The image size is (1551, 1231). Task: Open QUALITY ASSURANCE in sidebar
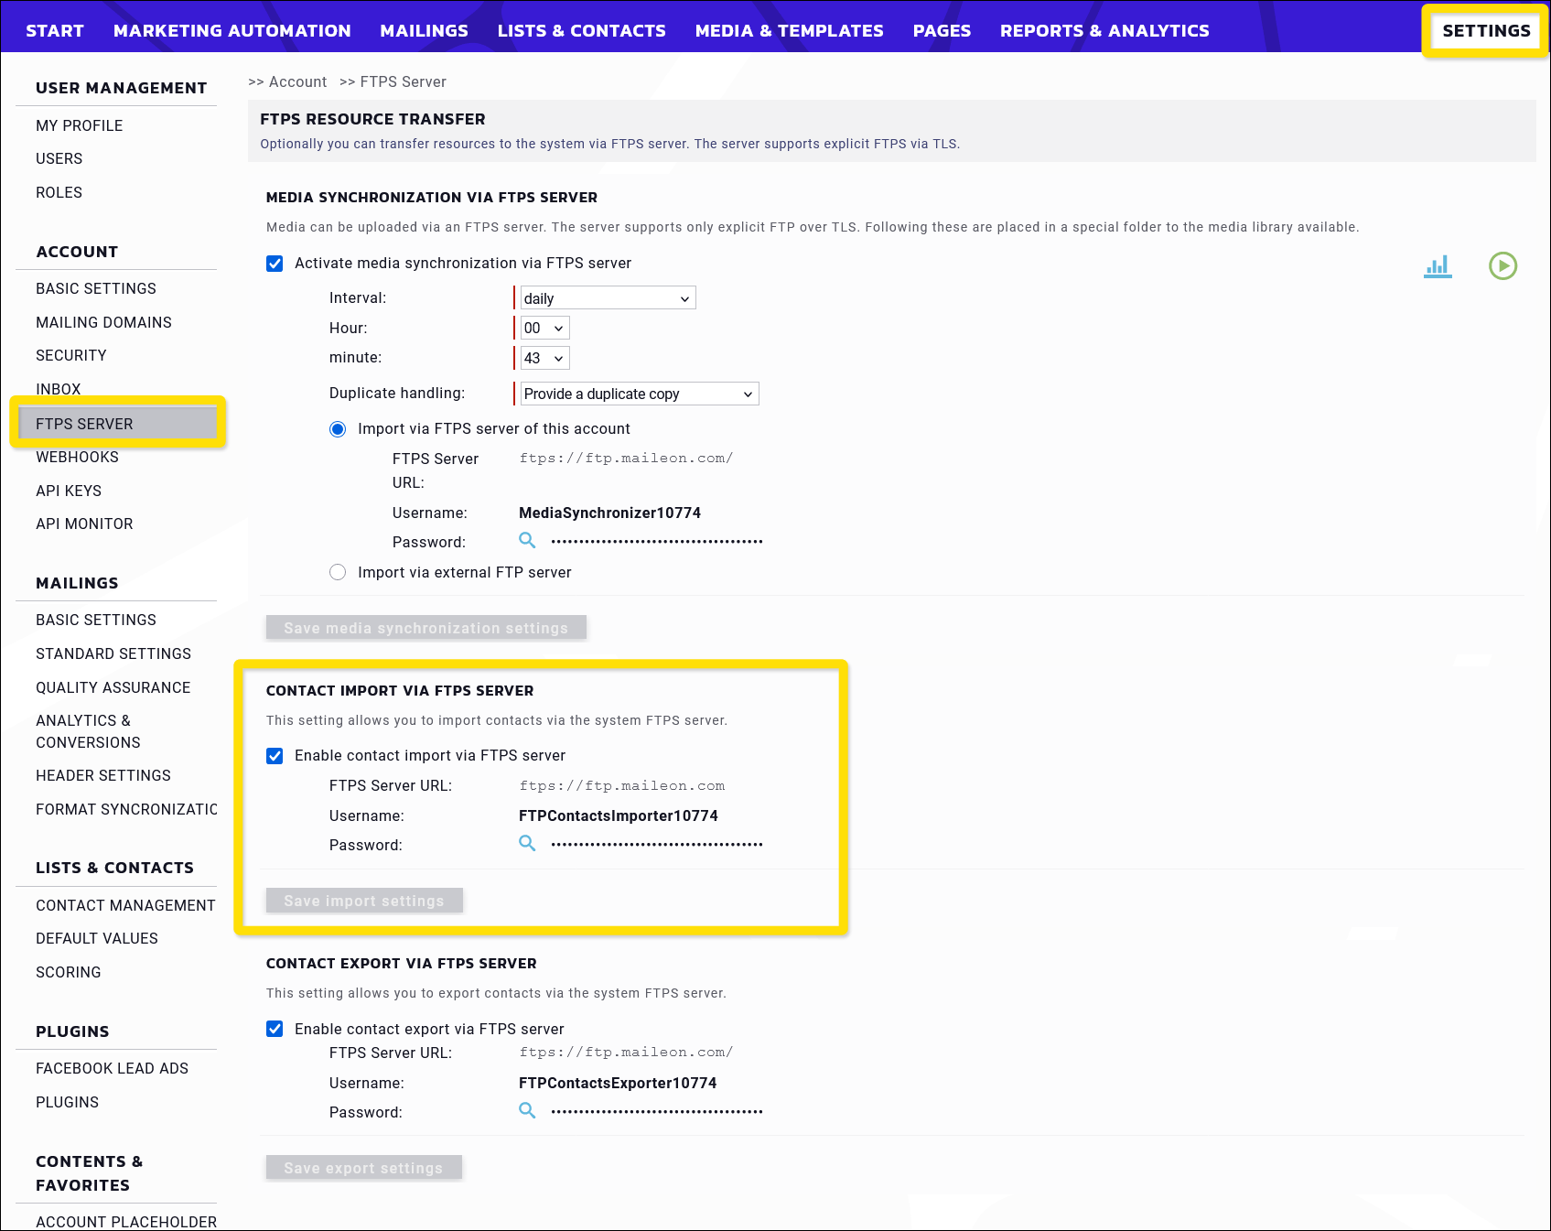[113, 687]
